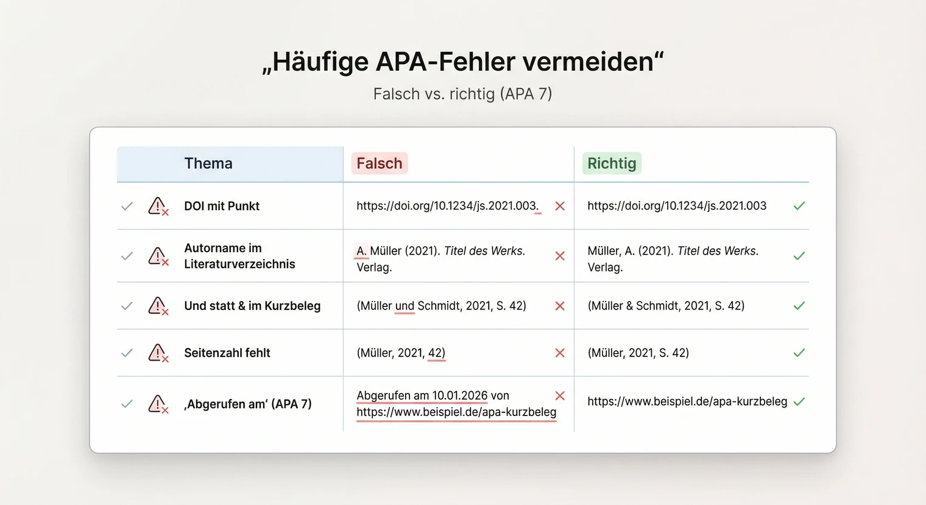
Task: Click the green checkmark beside (Müller & Schmidt, 2021, S. 42)
Action: pos(799,306)
